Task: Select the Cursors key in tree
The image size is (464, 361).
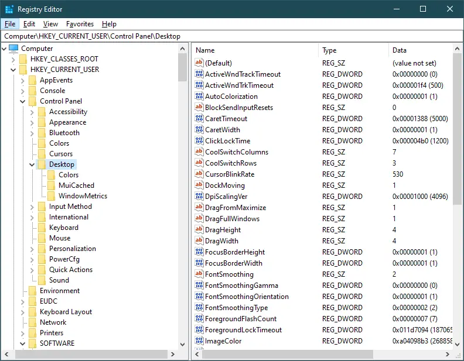Action: (61, 154)
